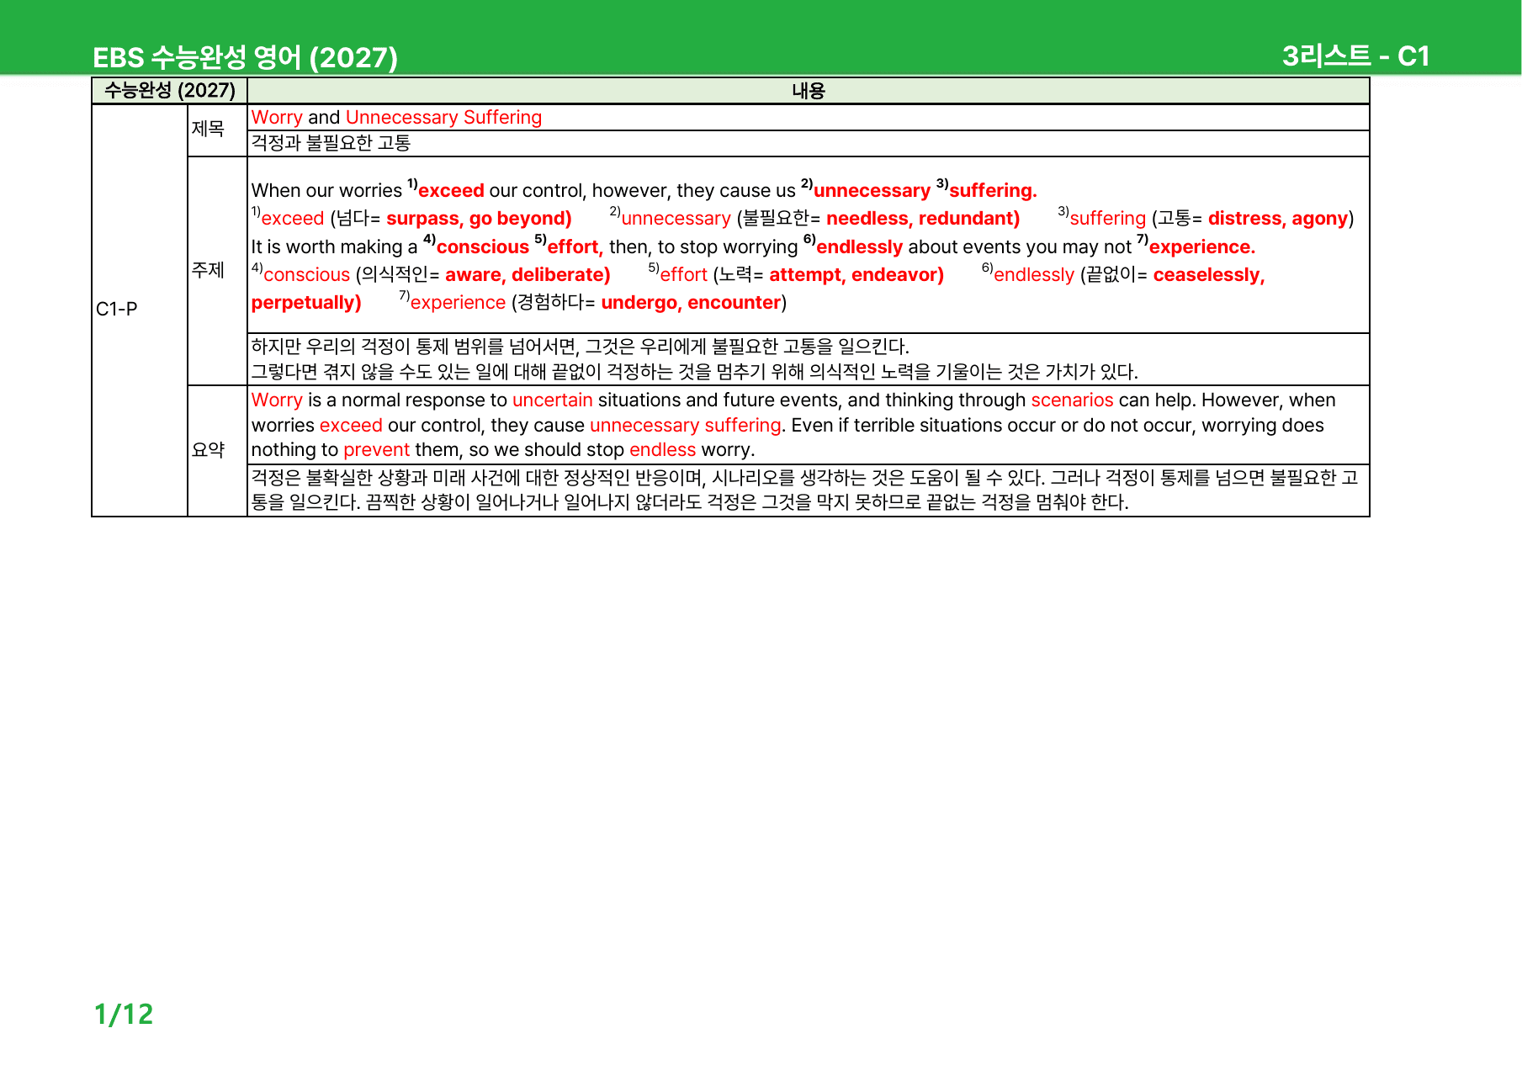Click the synonyms 'needless, redundant)'
The image size is (1522, 1076).
(923, 219)
